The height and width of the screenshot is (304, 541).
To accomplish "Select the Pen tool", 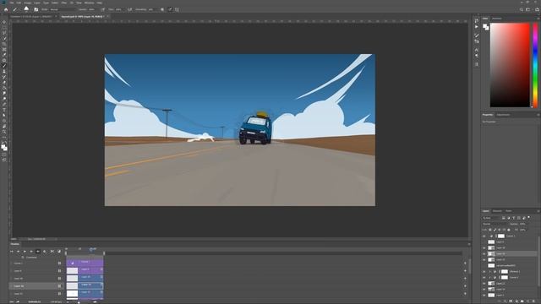I will 4,104.
